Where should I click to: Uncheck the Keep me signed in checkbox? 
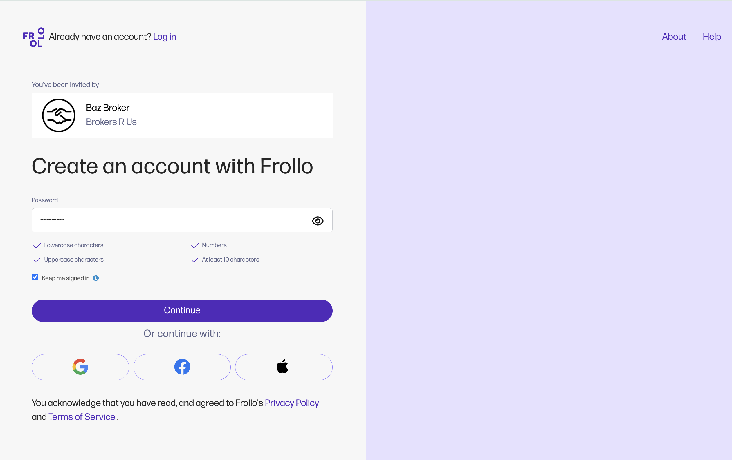point(35,277)
